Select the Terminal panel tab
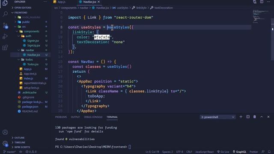Image resolution: width=274 pixels, height=154 pixels. tap(112, 117)
